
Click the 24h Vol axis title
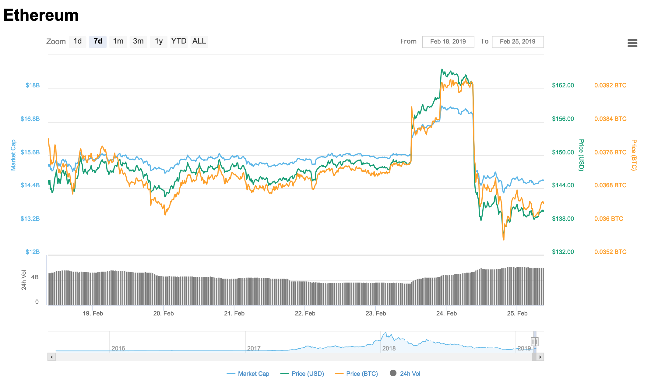pyautogui.click(x=24, y=280)
